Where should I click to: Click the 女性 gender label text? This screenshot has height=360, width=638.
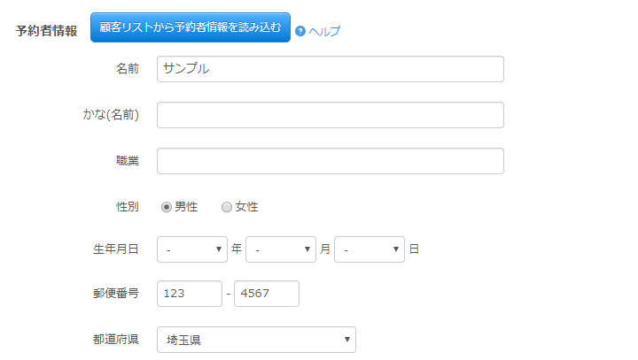click(246, 207)
